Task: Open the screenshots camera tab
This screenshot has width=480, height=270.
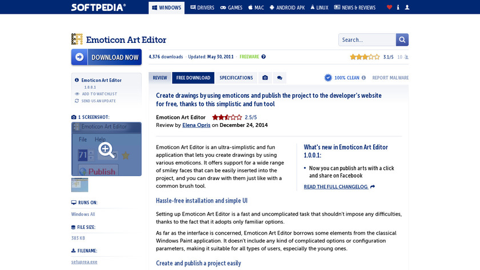Action: (265, 78)
